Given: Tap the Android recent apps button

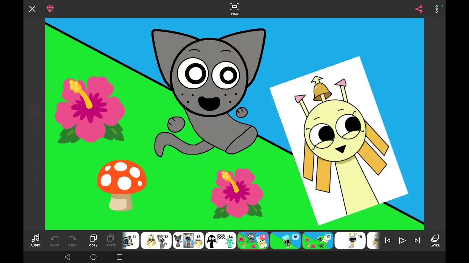Looking at the screenshot, I should click(x=119, y=257).
